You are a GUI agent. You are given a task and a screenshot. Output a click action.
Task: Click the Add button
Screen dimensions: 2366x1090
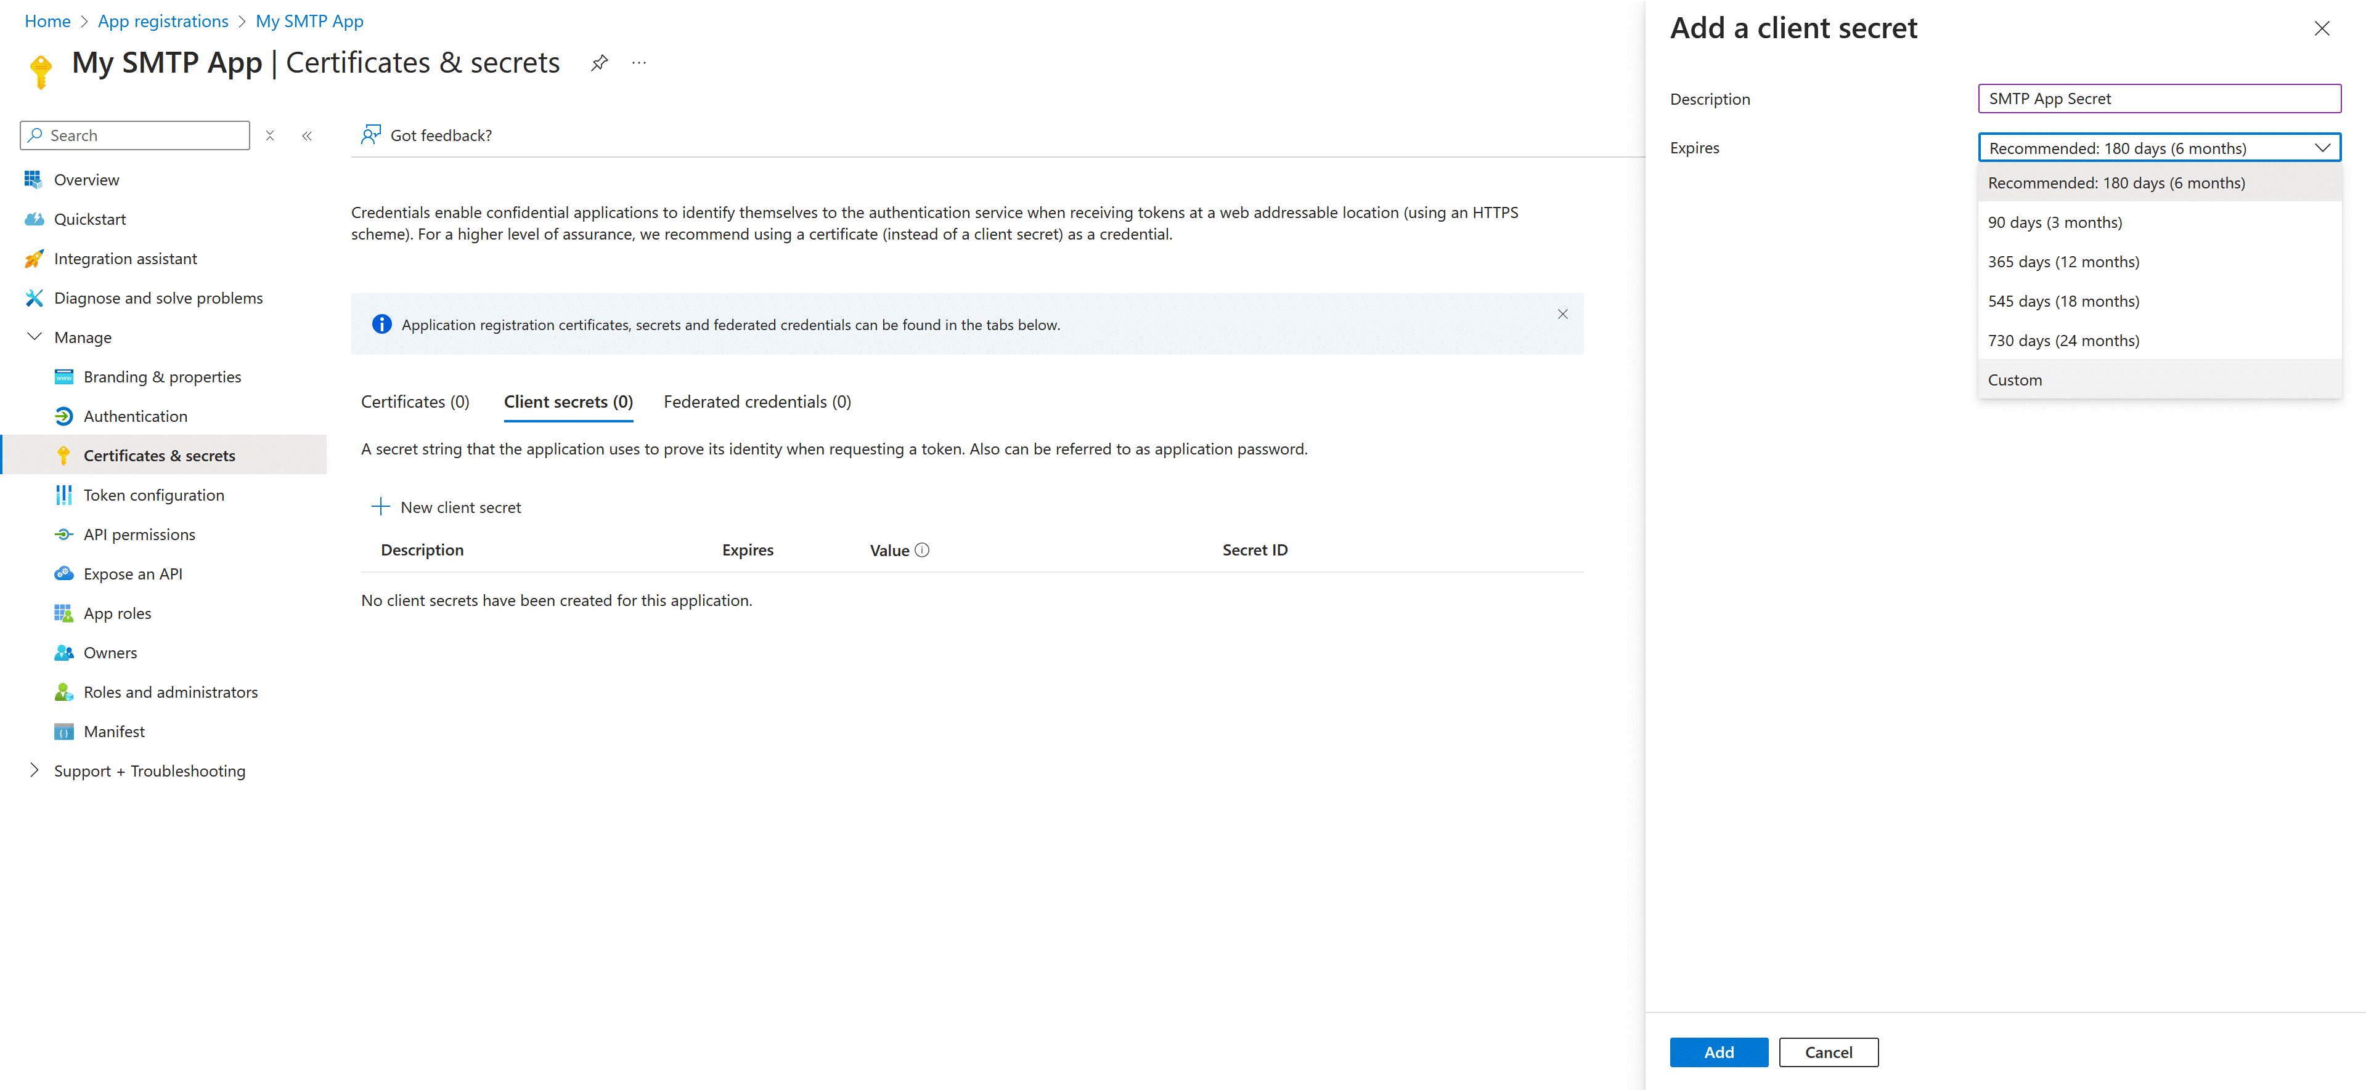(1718, 1052)
